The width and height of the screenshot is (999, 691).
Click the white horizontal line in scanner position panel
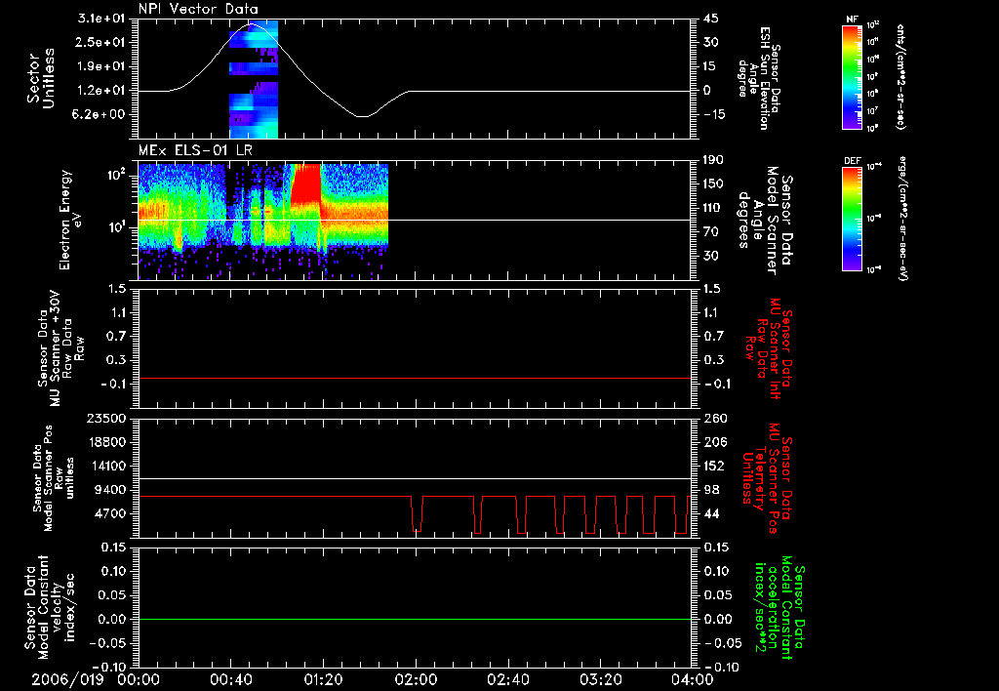pyautogui.click(x=415, y=478)
